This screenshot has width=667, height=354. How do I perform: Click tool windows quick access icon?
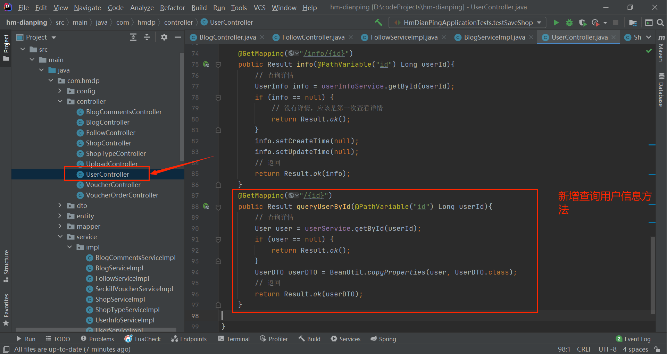pyautogui.click(x=6, y=349)
